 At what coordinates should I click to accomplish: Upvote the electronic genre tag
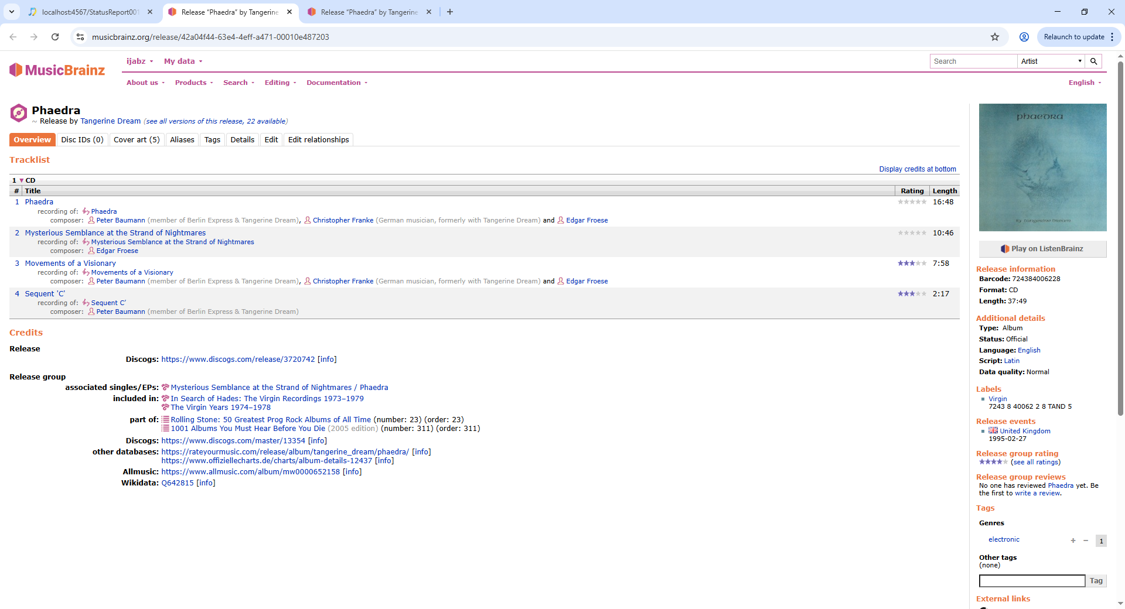point(1073,540)
